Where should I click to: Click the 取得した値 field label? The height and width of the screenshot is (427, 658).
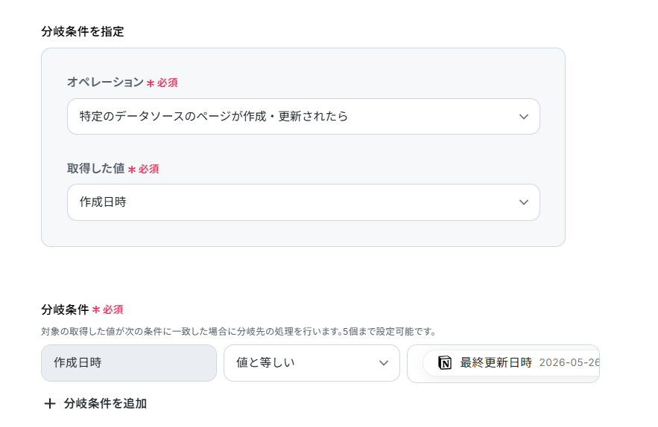click(95, 168)
